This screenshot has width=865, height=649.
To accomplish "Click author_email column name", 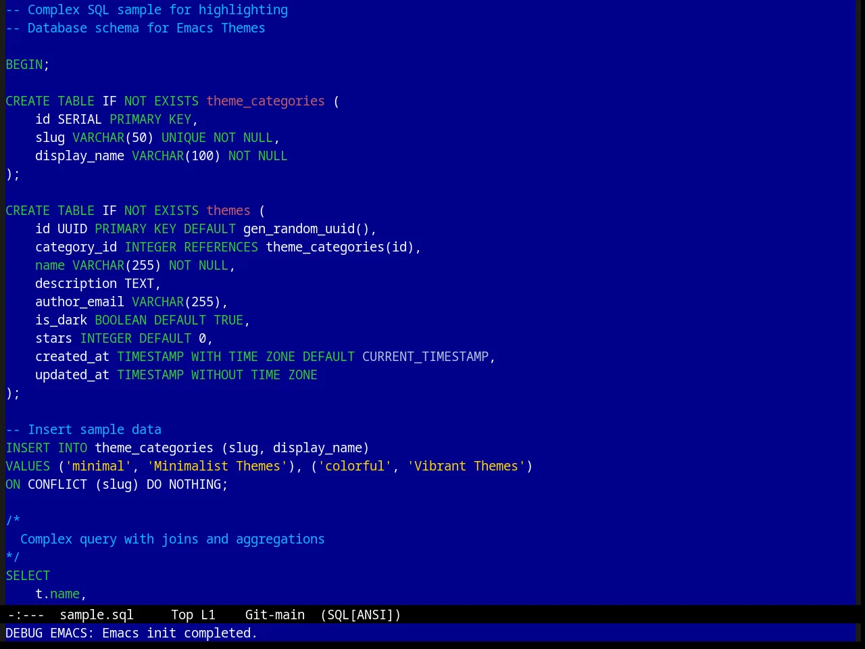I will pos(80,302).
